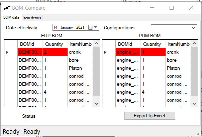Select the Piston item cell in ERP BOM
The width and height of the screenshot is (202, 137).
[x=80, y=68]
